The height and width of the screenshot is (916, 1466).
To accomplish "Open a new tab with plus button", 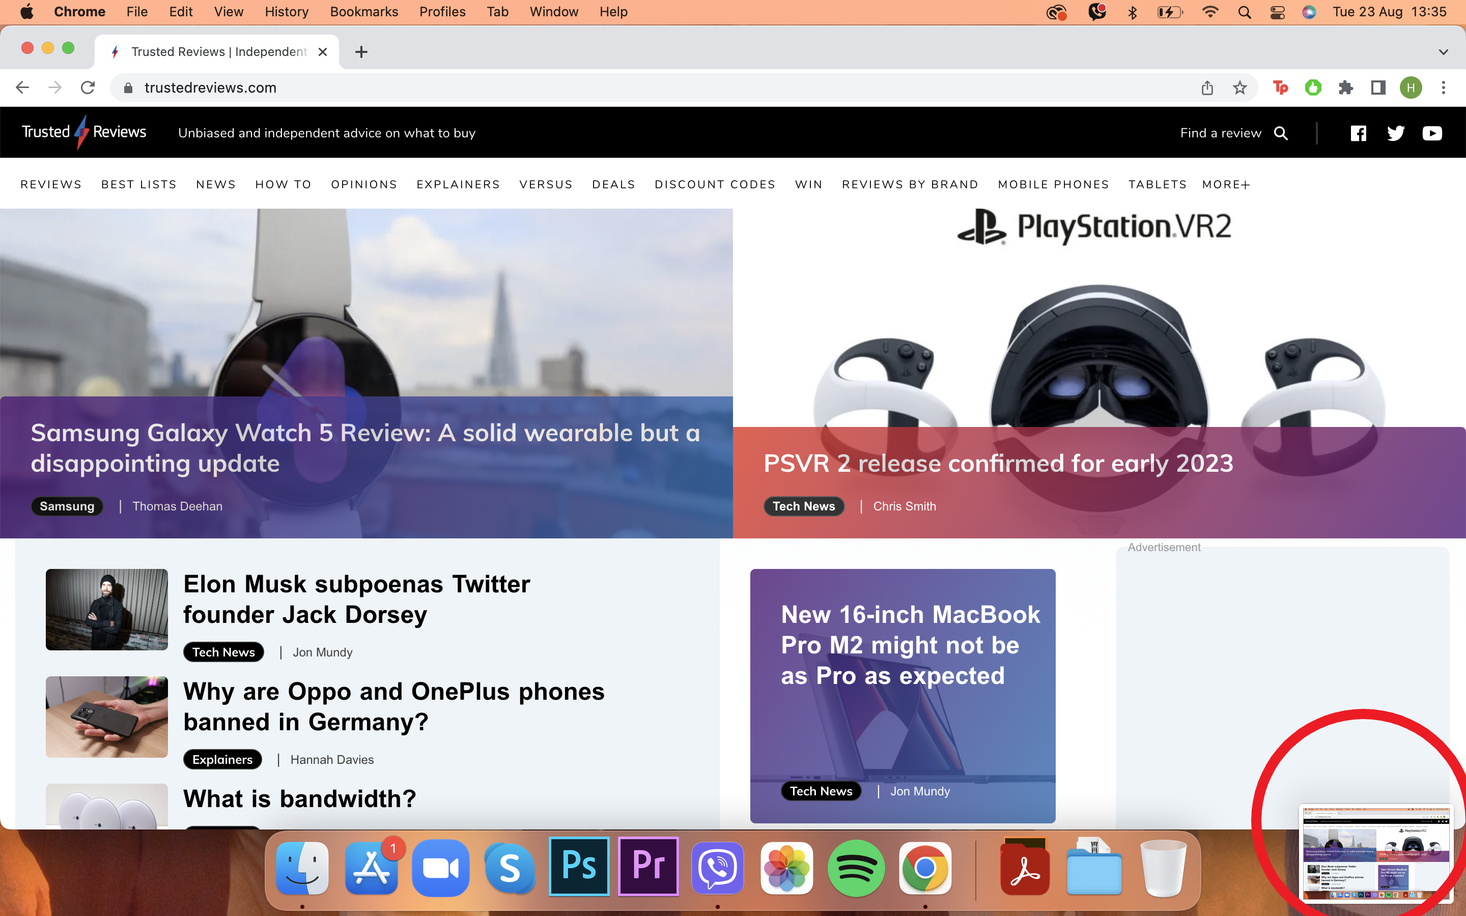I will click(x=361, y=52).
